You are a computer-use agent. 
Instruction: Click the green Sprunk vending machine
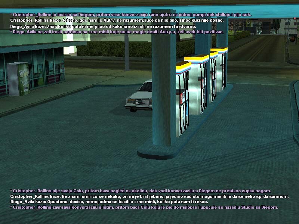pos(18,79)
